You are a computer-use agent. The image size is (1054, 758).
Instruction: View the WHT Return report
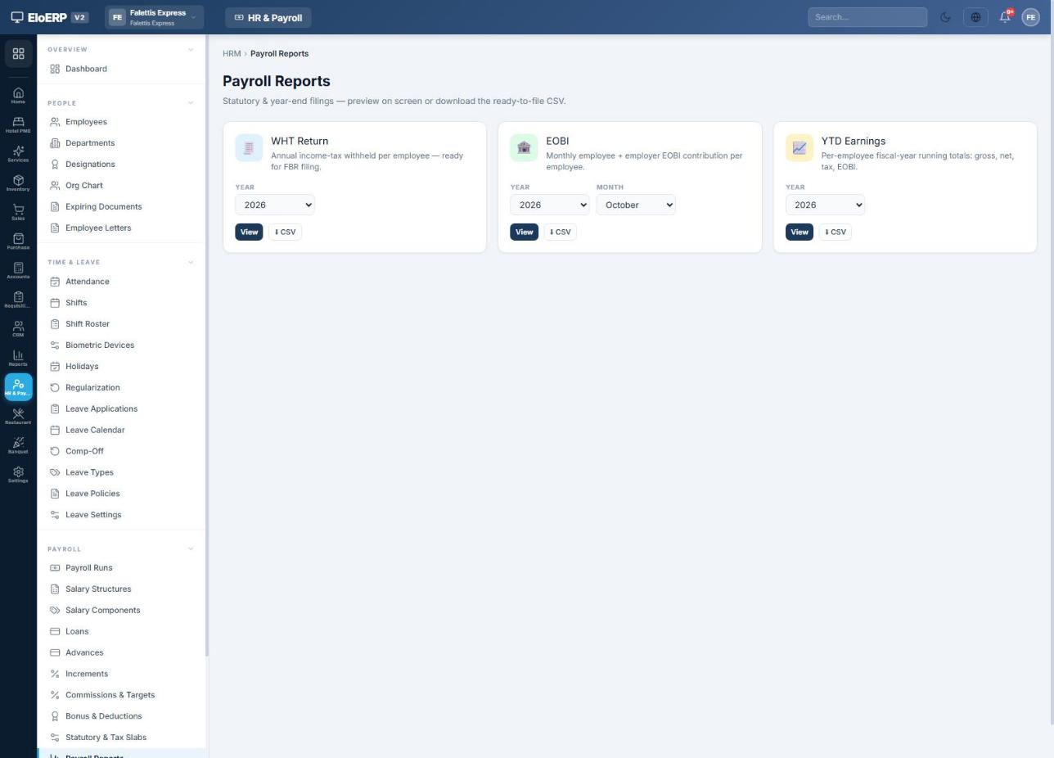(249, 232)
